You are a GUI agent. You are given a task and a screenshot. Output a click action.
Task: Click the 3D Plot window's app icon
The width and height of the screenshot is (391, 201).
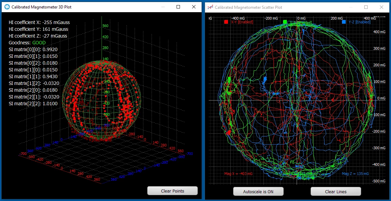click(7, 7)
